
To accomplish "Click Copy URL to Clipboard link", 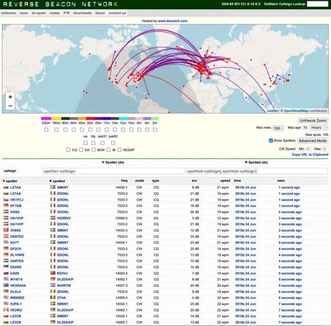I will click(310, 154).
